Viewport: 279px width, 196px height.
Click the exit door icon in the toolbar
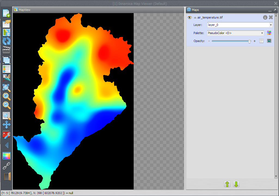[x=6, y=176]
